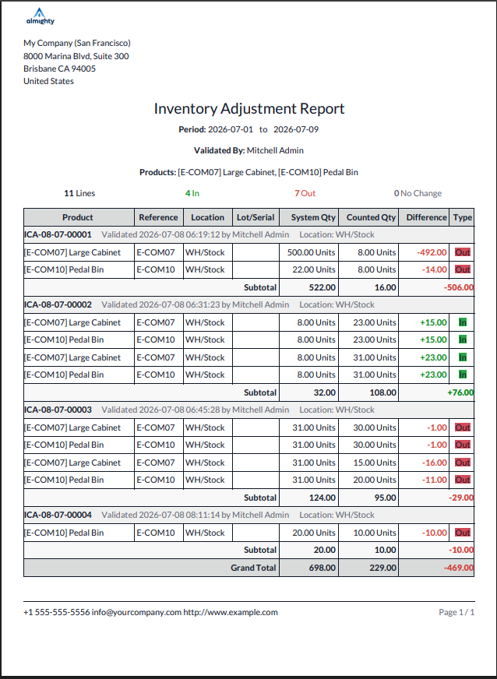Click the grand total difference -469.00

(458, 568)
